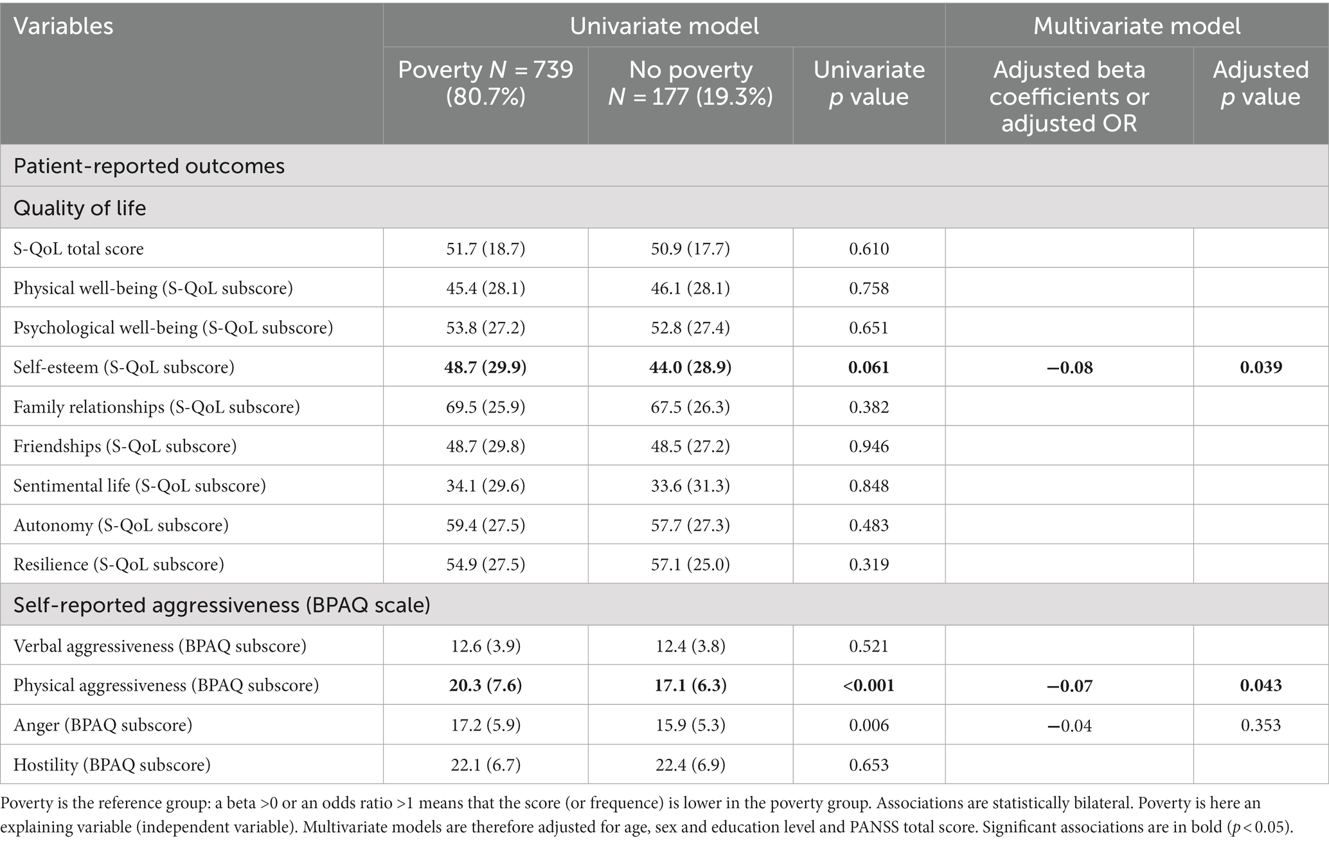Click the Anger adjusted beta −0.04 cell
The height and width of the screenshot is (841, 1329).
[1069, 725]
